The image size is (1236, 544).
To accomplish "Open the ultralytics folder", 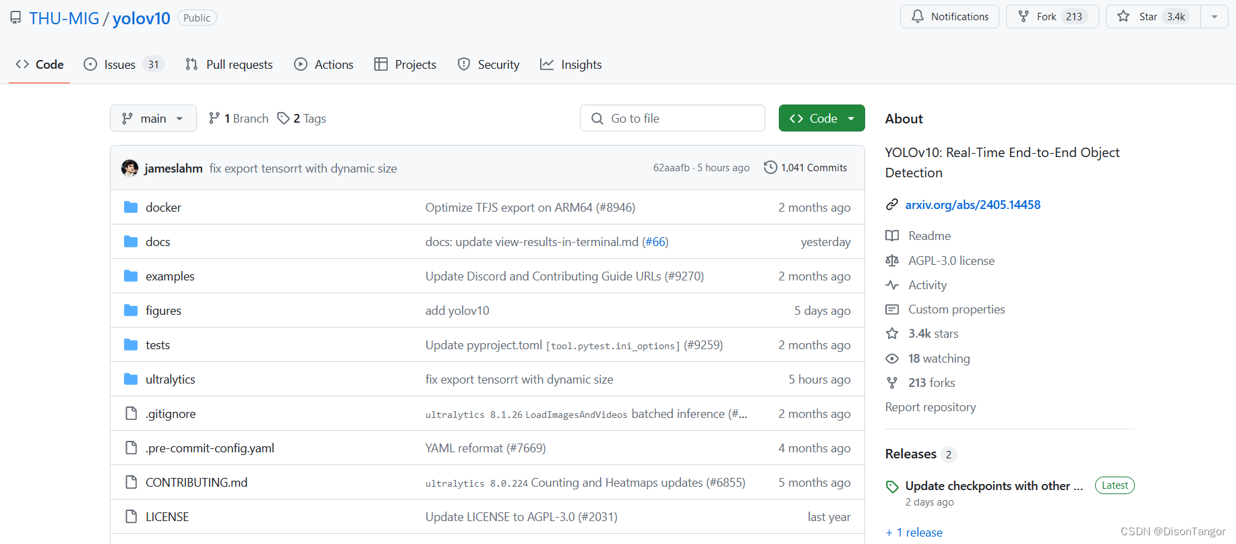I will [x=170, y=380].
